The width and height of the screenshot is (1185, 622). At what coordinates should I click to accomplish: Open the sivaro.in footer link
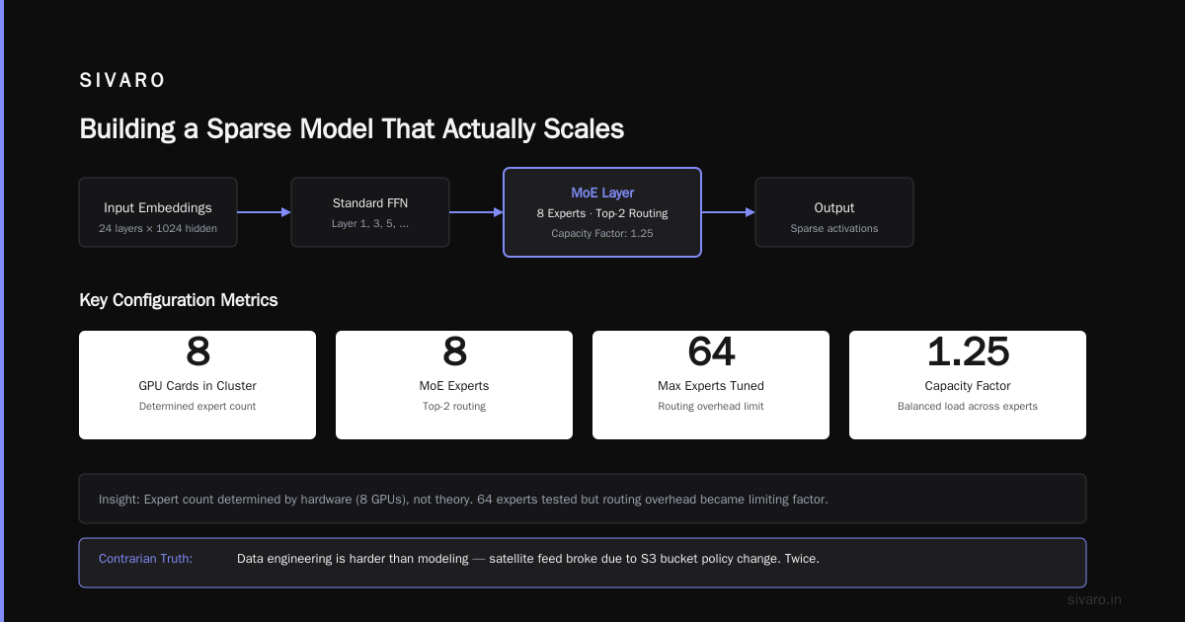(x=1095, y=599)
